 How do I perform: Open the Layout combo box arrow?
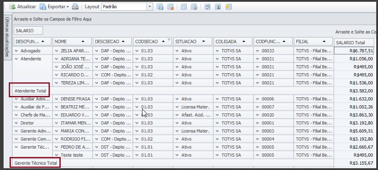tap(150, 7)
